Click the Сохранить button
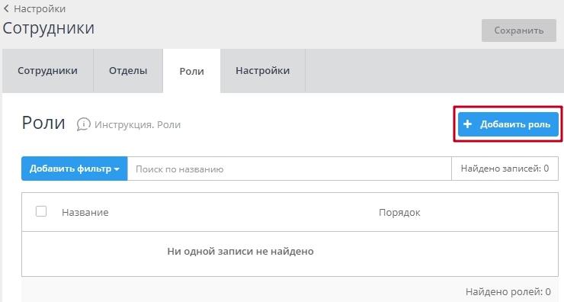 pos(519,31)
